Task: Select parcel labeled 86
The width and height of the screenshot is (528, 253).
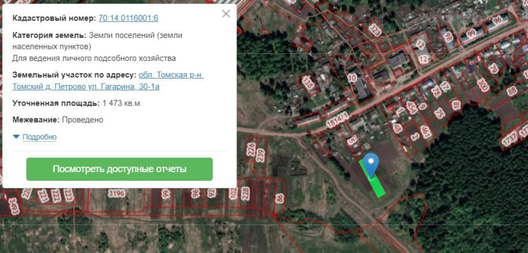Action: pos(279,199)
